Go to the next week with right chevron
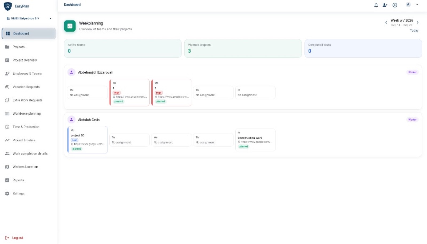This screenshot has height=244, width=427. [x=418, y=22]
